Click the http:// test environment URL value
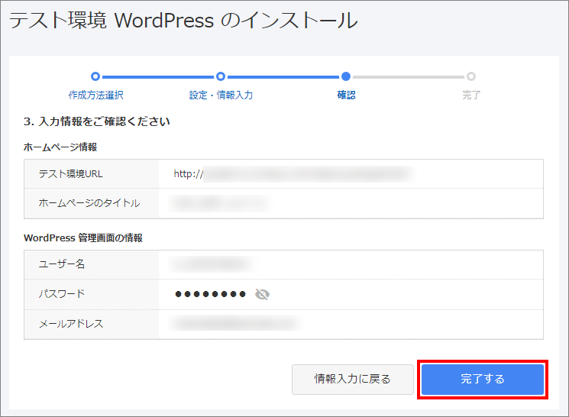The image size is (569, 417). tap(294, 174)
